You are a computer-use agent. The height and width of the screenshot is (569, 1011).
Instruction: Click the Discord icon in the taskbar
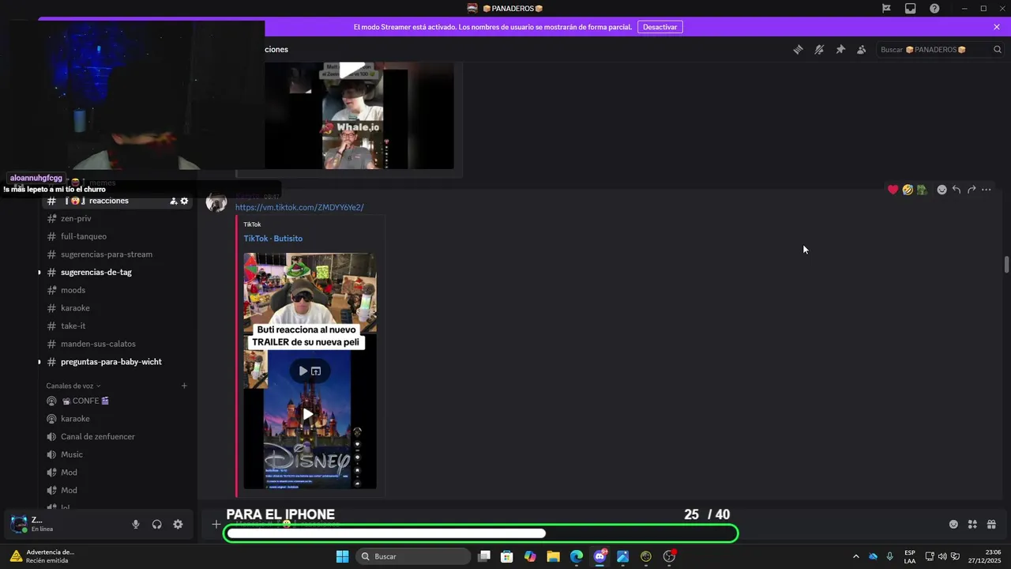(599, 556)
